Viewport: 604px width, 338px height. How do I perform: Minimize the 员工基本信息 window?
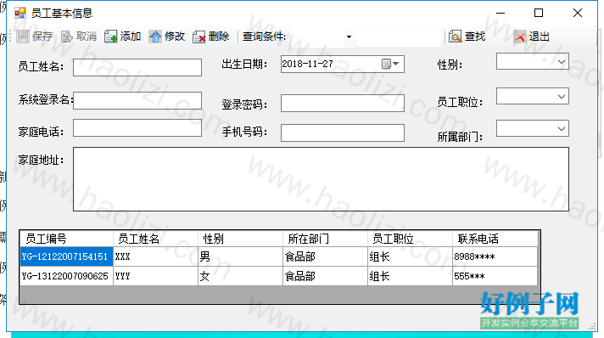501,13
